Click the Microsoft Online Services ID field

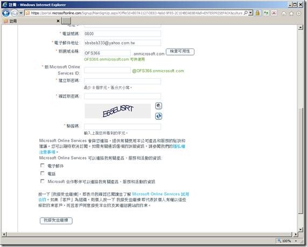(x=107, y=70)
